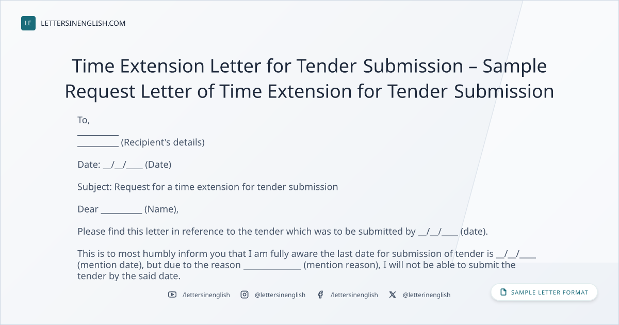The width and height of the screenshot is (619, 325).
Task: Click the Instagram icon in footer
Action: pos(245,295)
